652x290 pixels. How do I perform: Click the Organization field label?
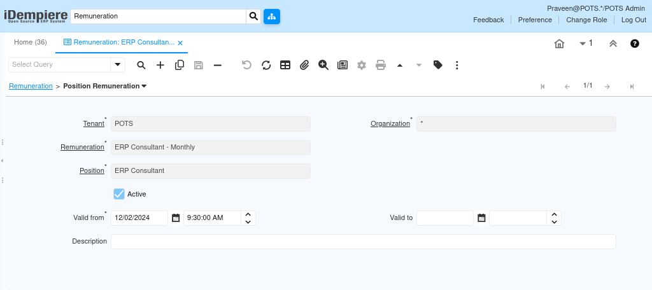(390, 124)
